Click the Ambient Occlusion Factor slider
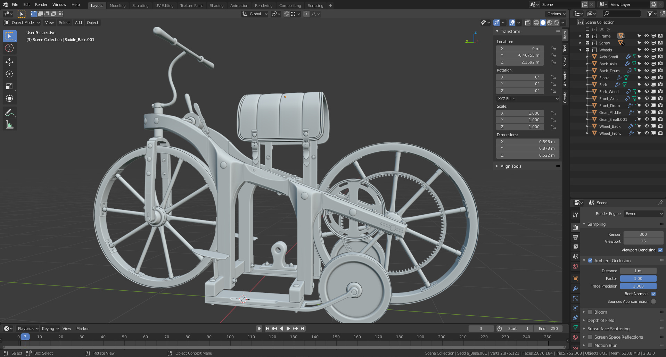 (638, 279)
